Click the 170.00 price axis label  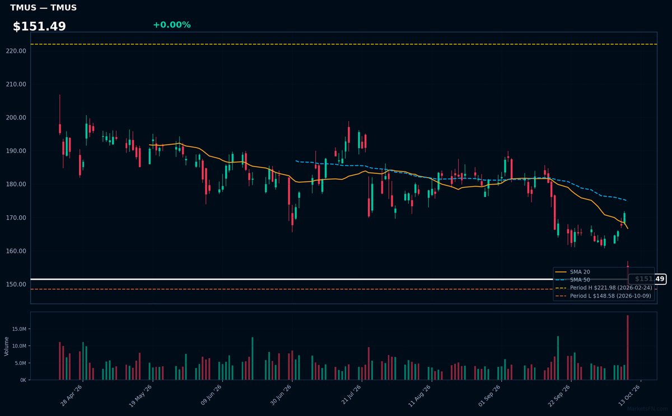(x=17, y=218)
